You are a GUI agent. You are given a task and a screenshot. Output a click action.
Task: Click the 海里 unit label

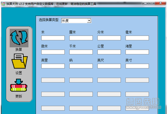tap(129, 46)
